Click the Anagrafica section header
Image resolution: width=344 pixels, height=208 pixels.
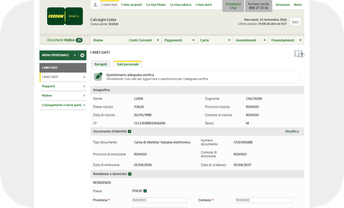coord(197,90)
